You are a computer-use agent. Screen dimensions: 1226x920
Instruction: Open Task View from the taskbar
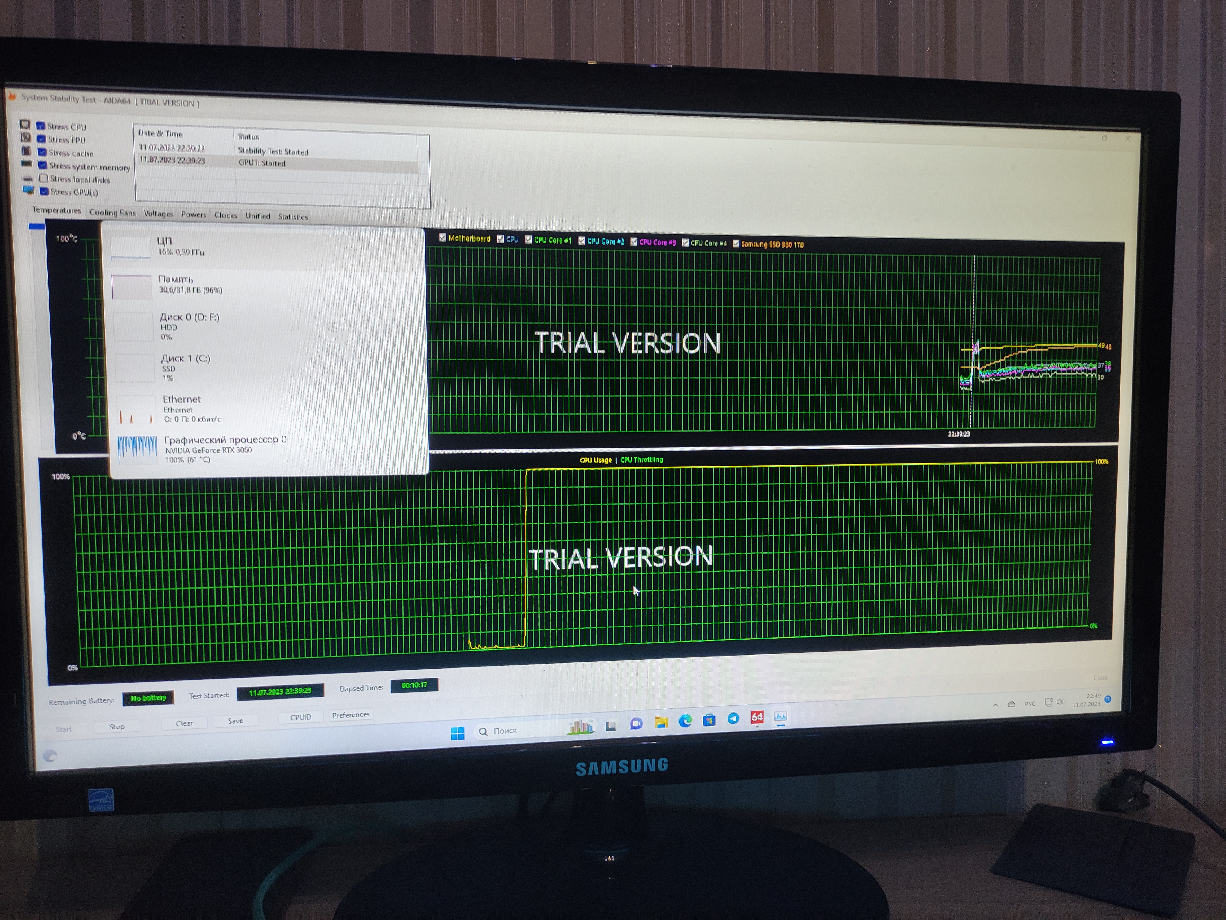pos(611,726)
